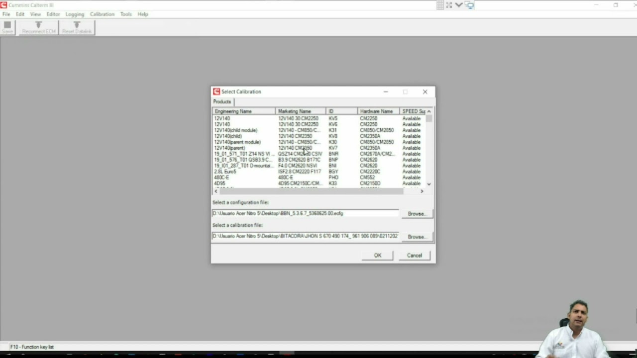Screen dimensions: 637x358
Task: Select the Products tab
Action: [222, 101]
